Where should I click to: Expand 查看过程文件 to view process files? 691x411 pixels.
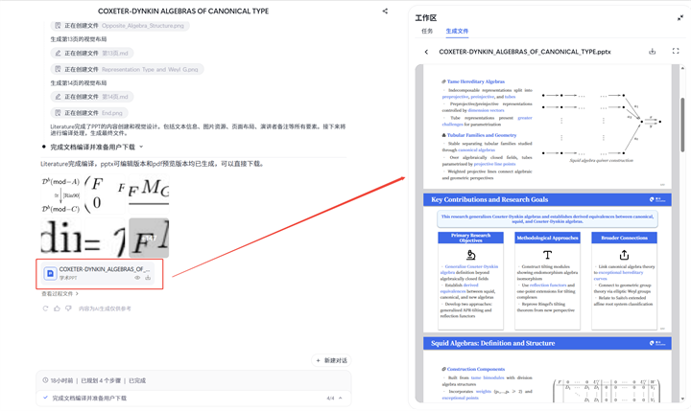tap(59, 294)
